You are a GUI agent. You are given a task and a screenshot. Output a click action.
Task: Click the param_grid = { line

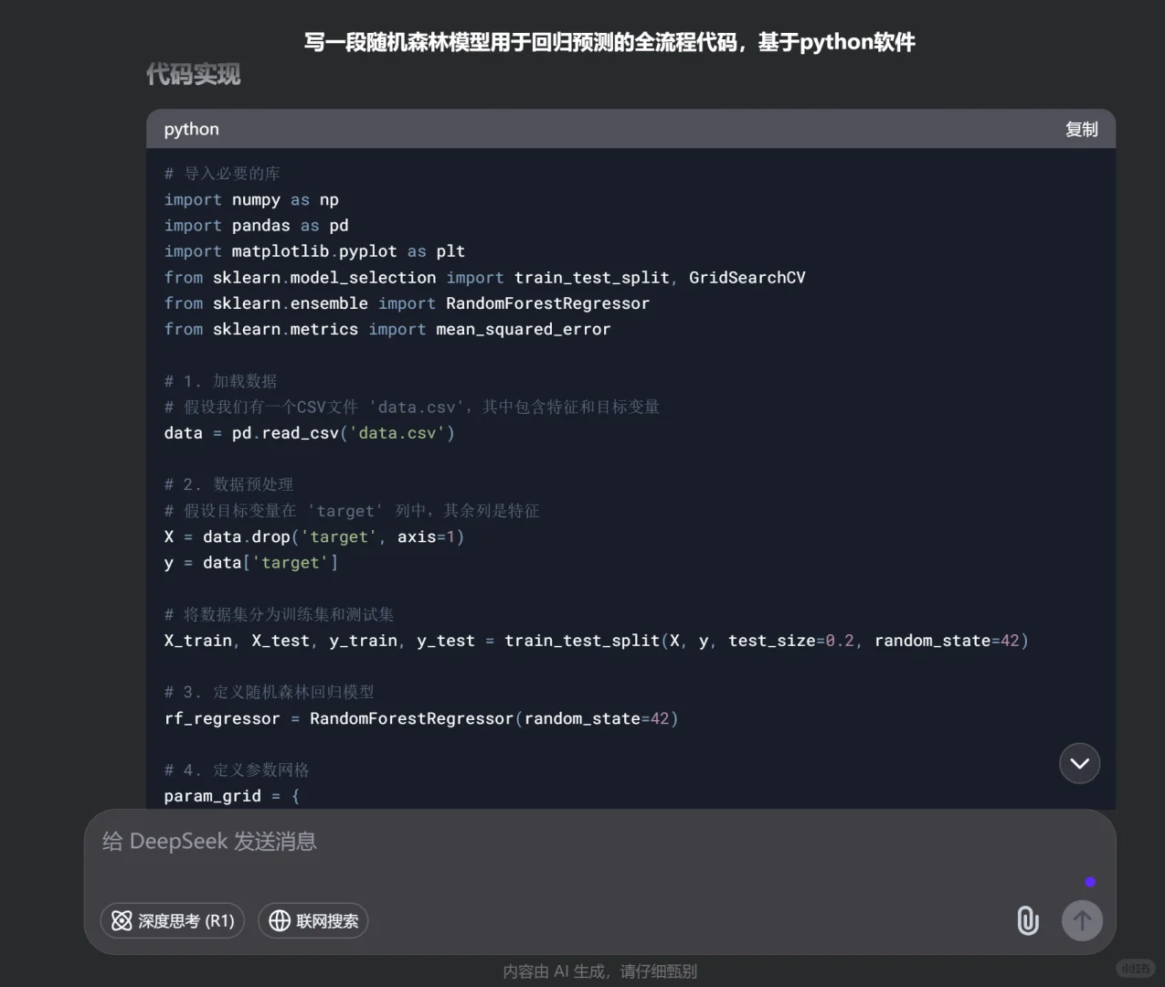coord(232,795)
